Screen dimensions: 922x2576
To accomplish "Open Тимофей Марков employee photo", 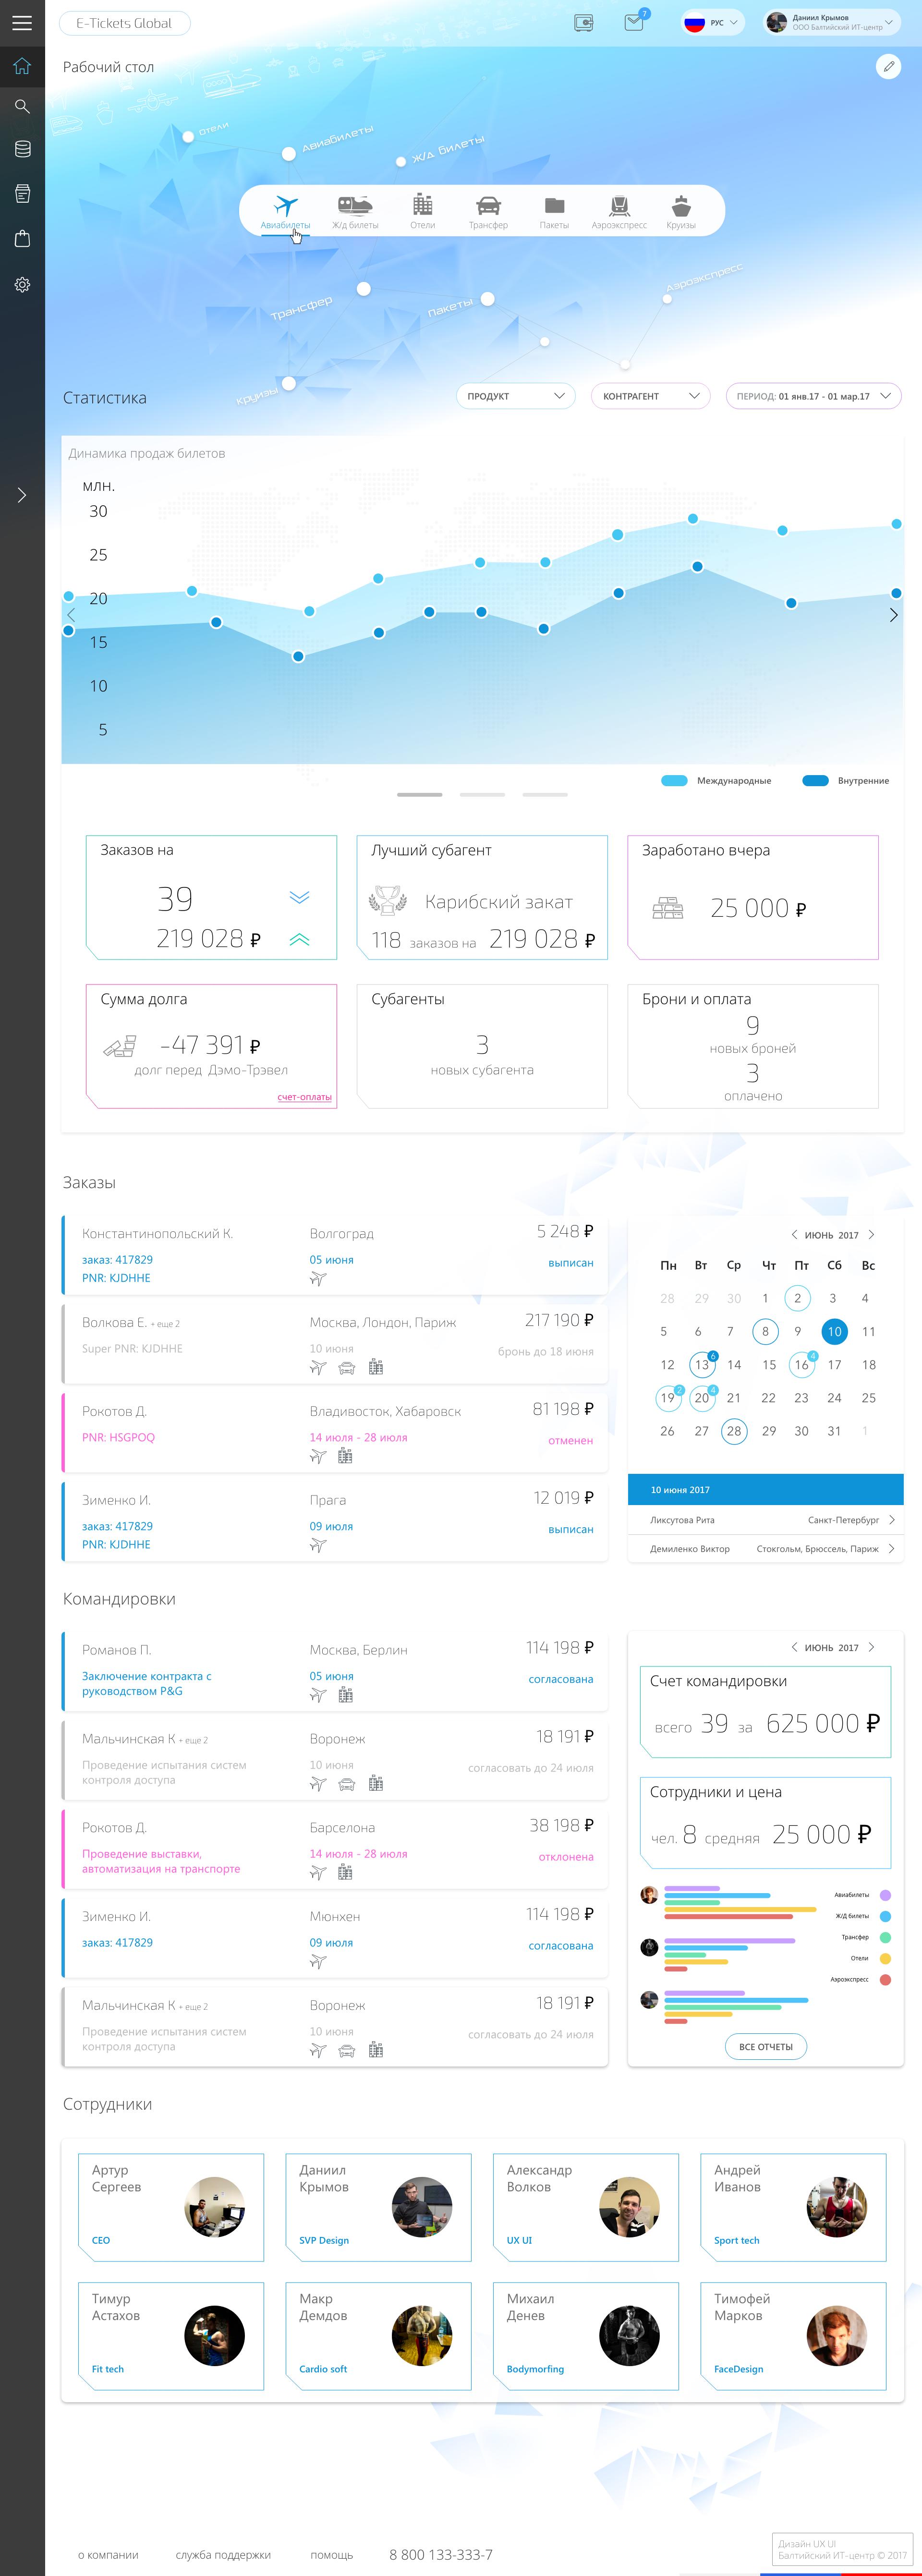I will [836, 2336].
